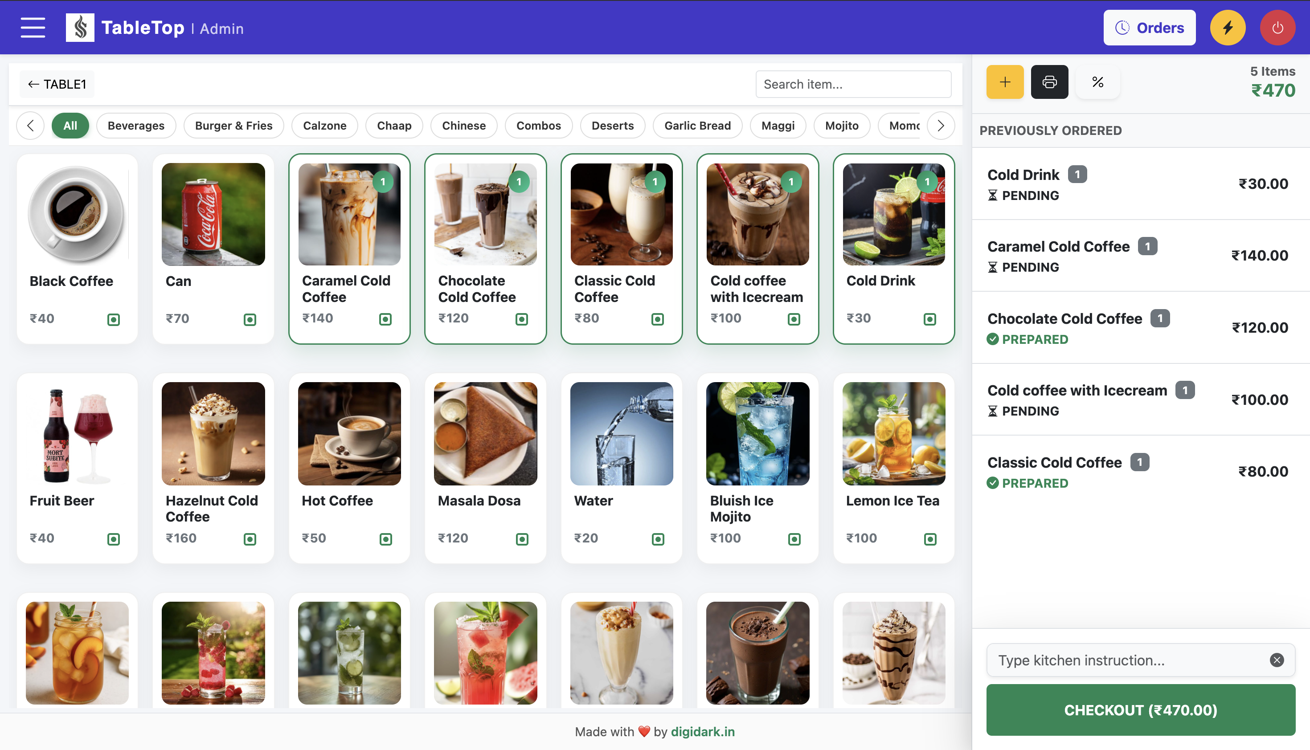
Task: Toggle veg indicator on Fruit Beer card
Action: [x=113, y=539]
